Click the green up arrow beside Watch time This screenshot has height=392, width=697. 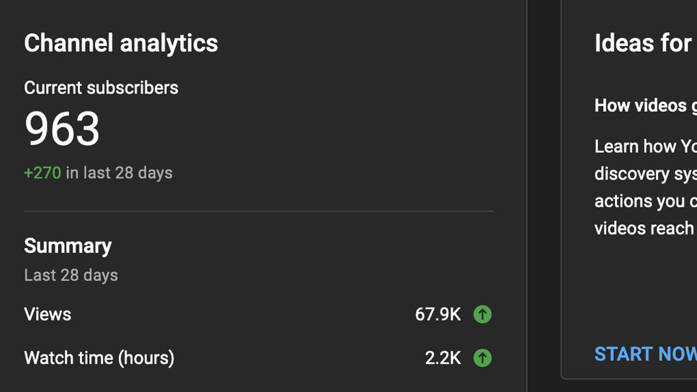[482, 358]
